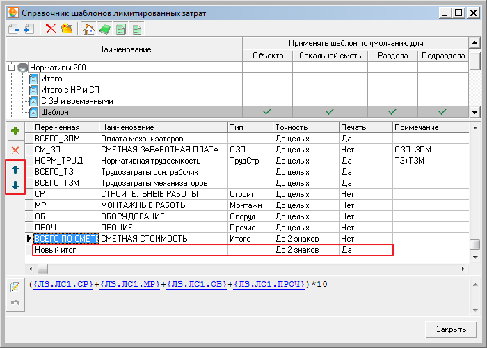Click the {ЛЗ.ЛС1.СР} link in formula
487x348 pixels.
(x=63, y=284)
